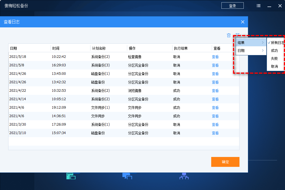This screenshot has width=285, height=190.
Task: Open 查看 link for 2021/5/18 log
Action: pyautogui.click(x=215, y=57)
